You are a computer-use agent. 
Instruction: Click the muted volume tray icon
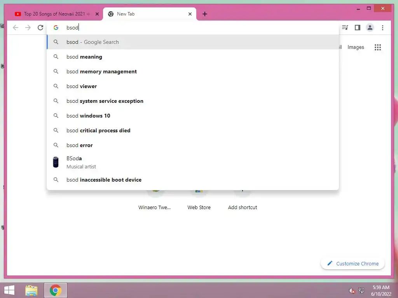[x=352, y=291]
